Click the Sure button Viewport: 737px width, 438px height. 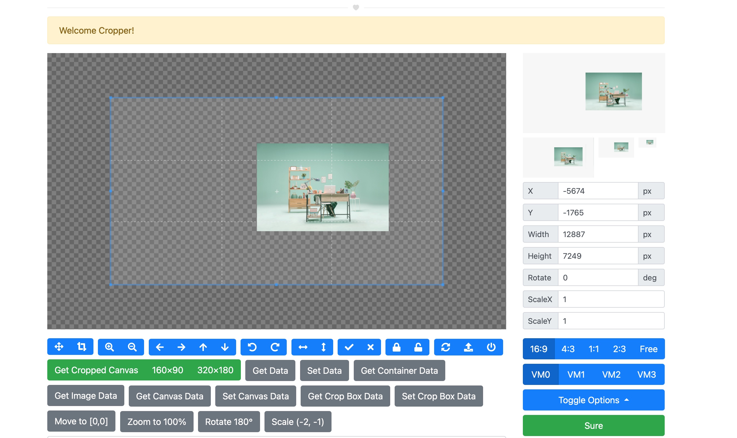click(x=593, y=425)
